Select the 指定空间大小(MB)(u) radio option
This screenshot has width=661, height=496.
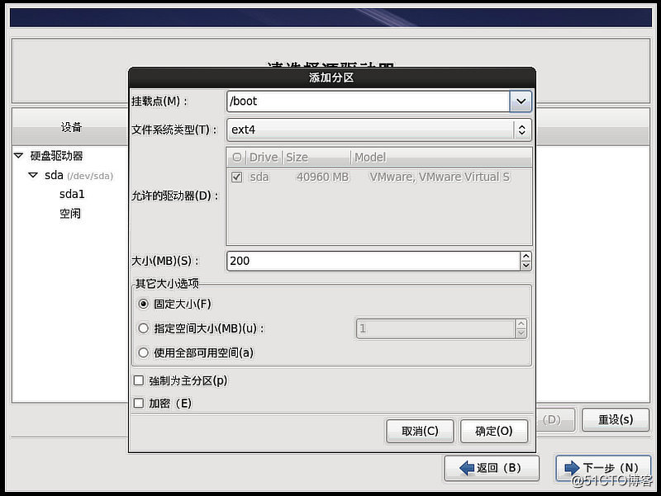pyautogui.click(x=143, y=328)
